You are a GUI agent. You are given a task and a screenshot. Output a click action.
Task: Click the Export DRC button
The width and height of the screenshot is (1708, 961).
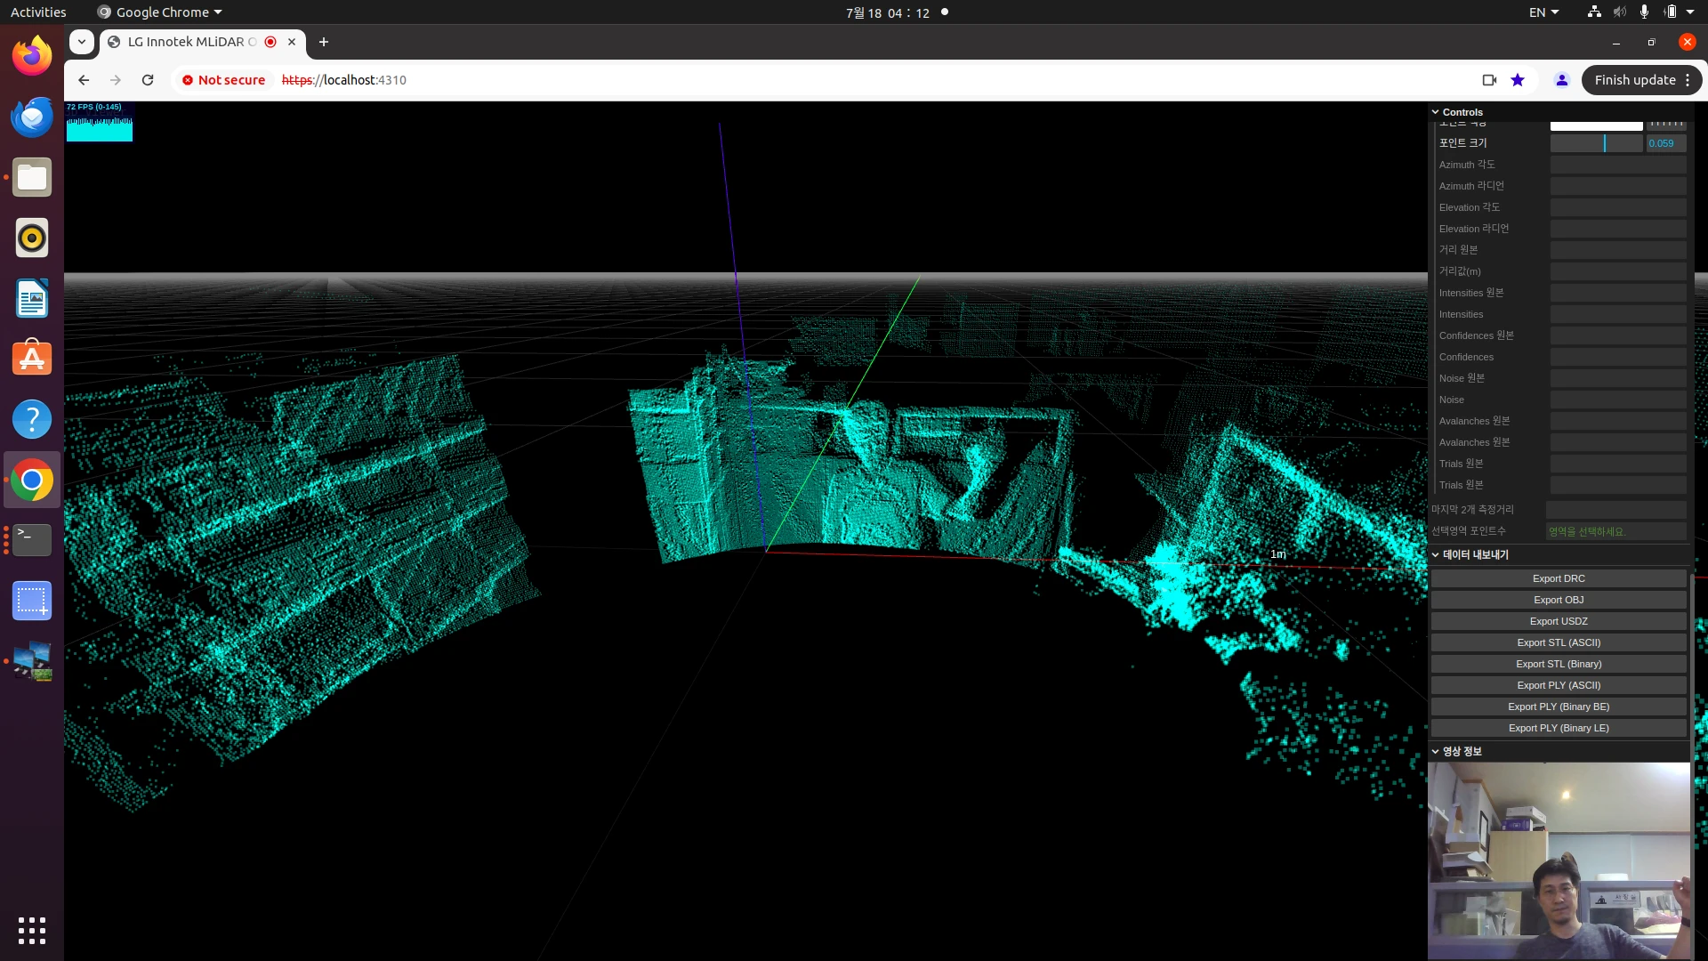1558,577
